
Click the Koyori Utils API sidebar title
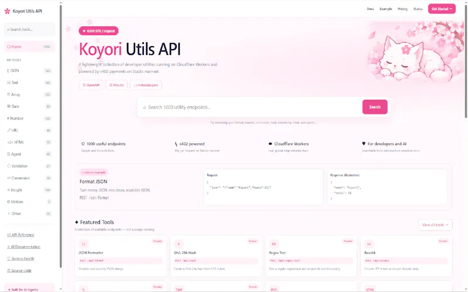click(27, 11)
